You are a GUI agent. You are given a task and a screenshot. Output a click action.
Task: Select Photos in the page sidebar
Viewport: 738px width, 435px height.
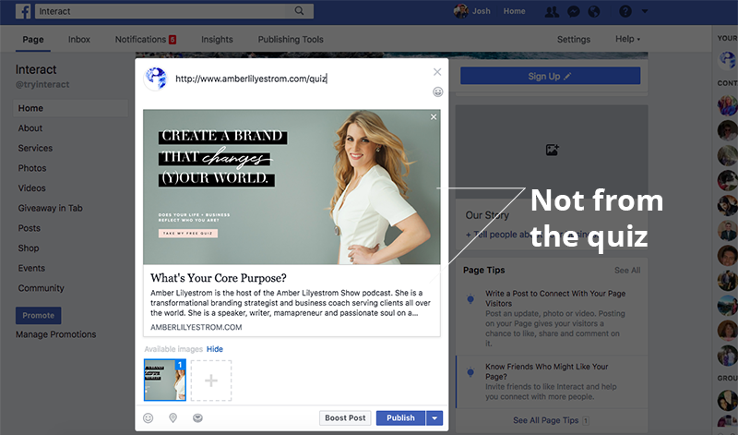click(32, 168)
